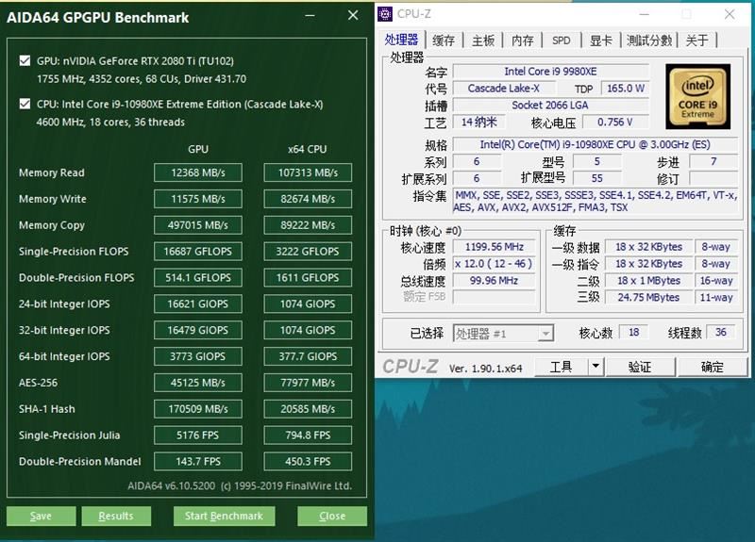The height and width of the screenshot is (542, 755).
Task: Click the 确定 button
Action: [713, 368]
